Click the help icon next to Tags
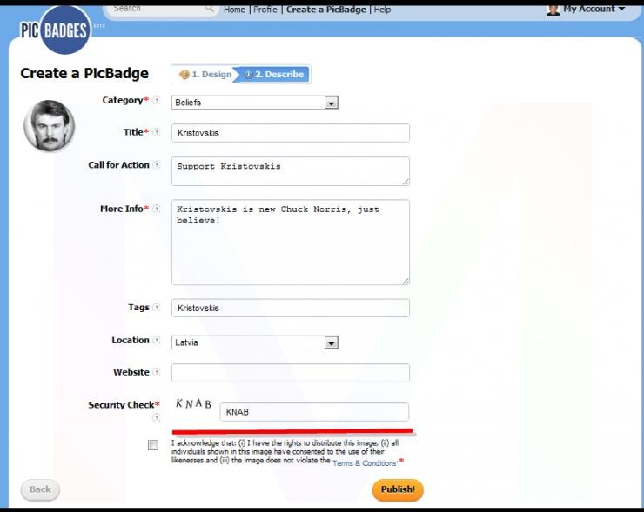The width and height of the screenshot is (644, 512). click(157, 308)
